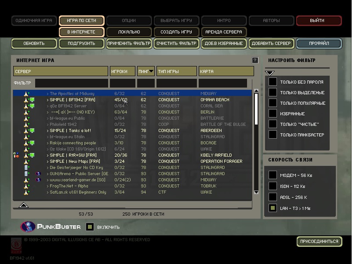Select ISDN - 112 Кб connection speed
Image resolution: width=360 pixels, height=264 pixels.
273,186
